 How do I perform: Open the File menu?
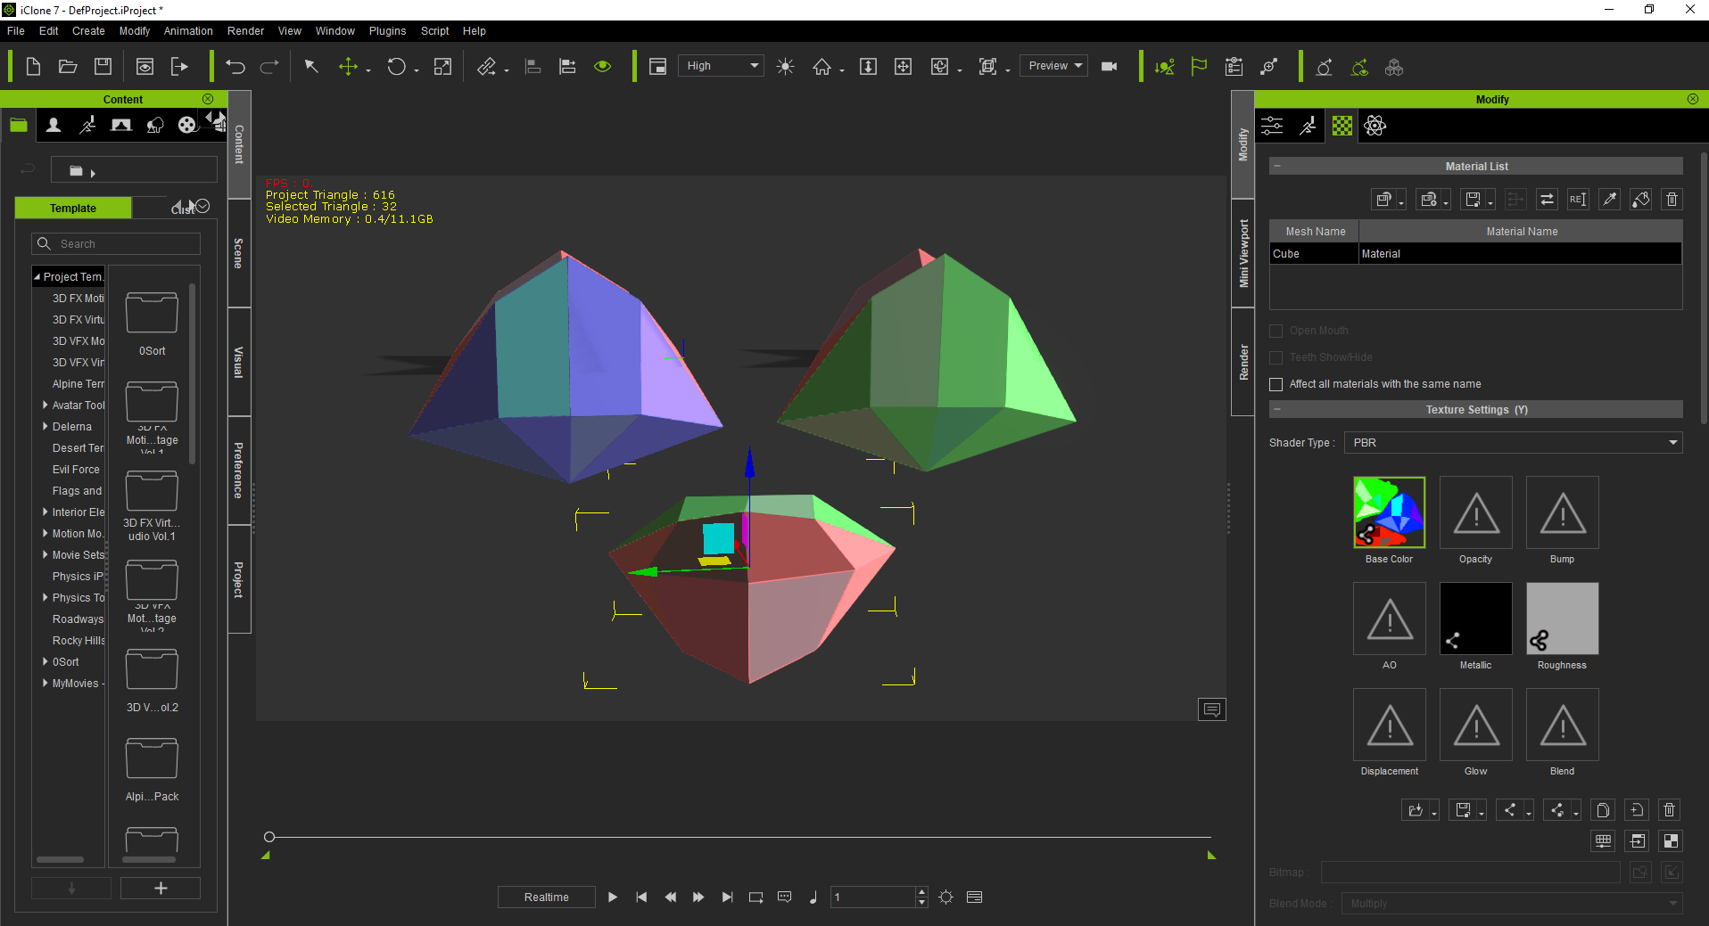pos(16,31)
